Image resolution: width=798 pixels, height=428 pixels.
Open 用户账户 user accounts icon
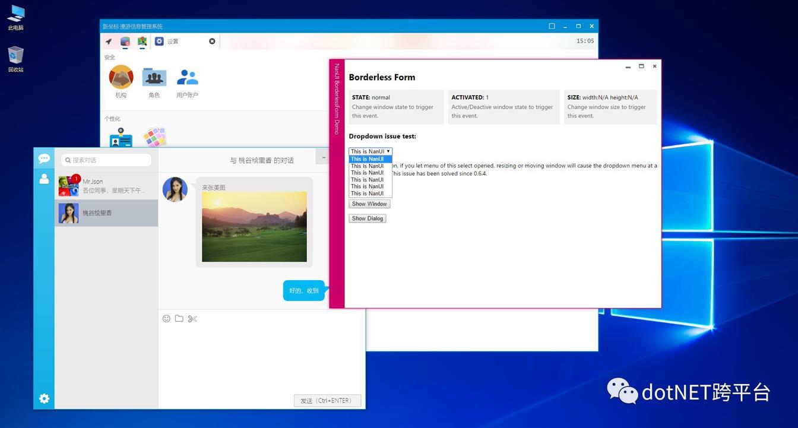coord(188,82)
